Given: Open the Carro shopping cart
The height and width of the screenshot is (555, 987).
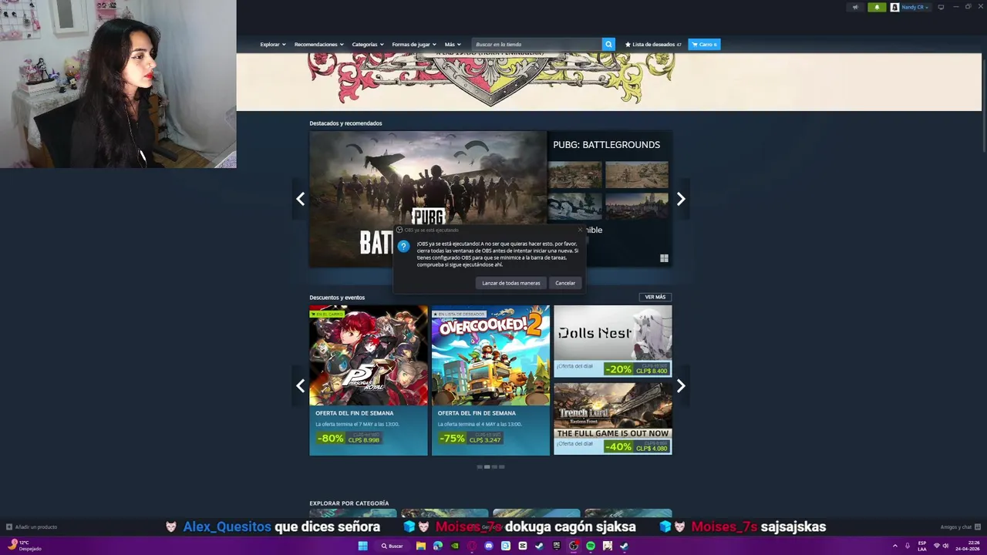Looking at the screenshot, I should (704, 44).
